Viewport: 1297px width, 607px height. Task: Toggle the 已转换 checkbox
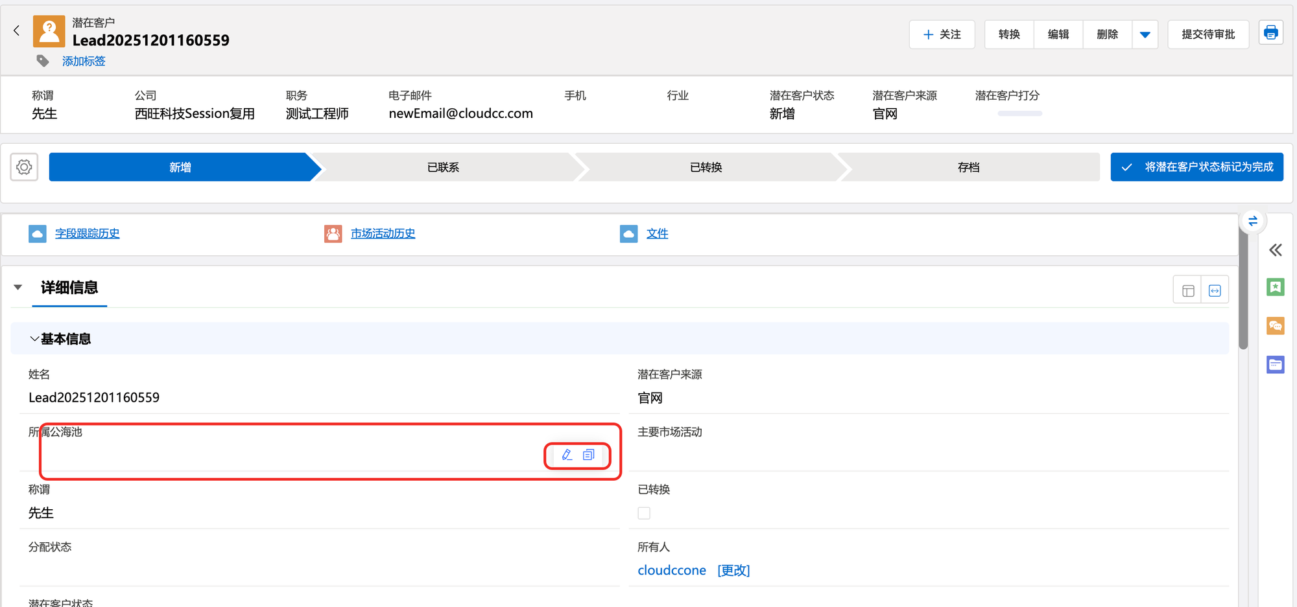[644, 513]
